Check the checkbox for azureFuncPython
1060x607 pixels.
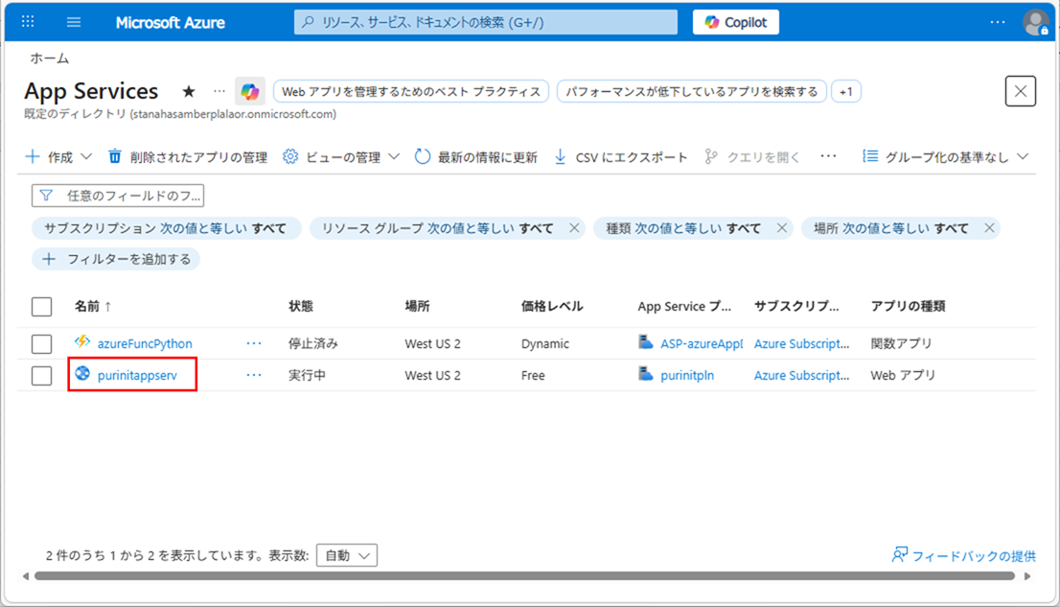(41, 342)
